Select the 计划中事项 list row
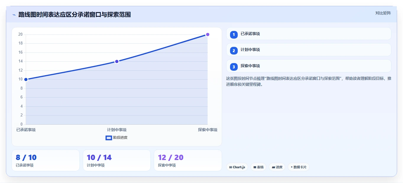This screenshot has height=183, width=403. (309, 50)
